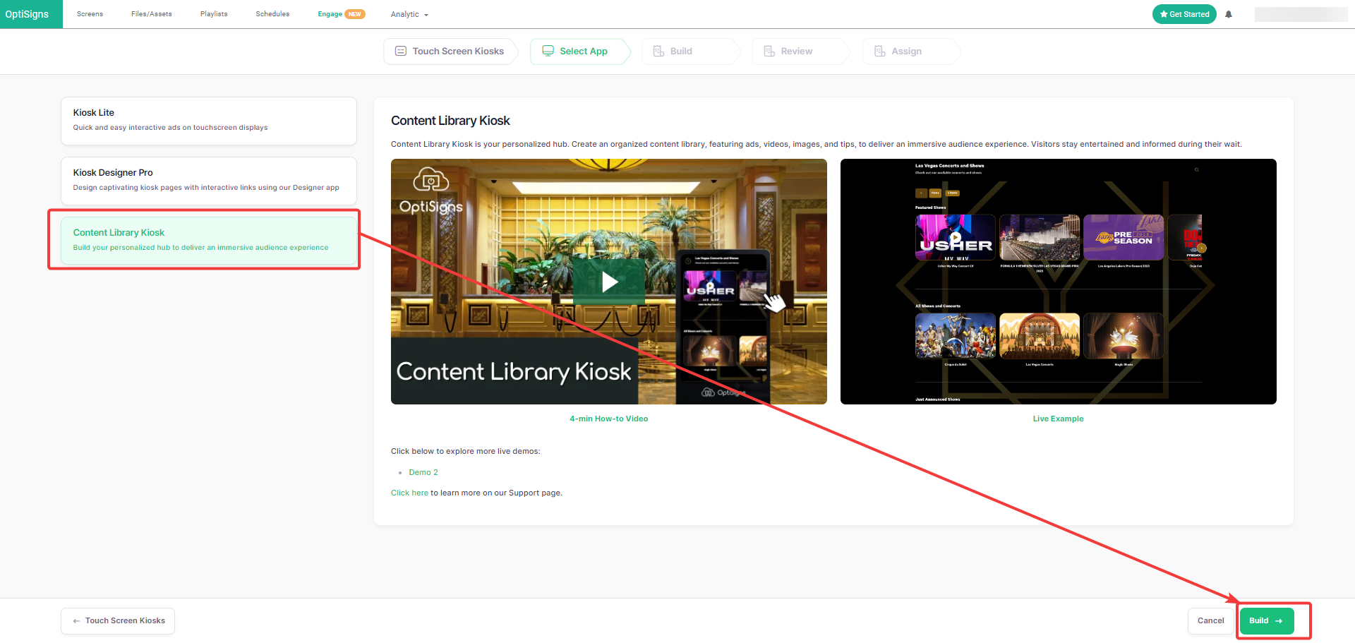Click the green Build button
This screenshot has width=1355, height=643.
click(x=1266, y=621)
